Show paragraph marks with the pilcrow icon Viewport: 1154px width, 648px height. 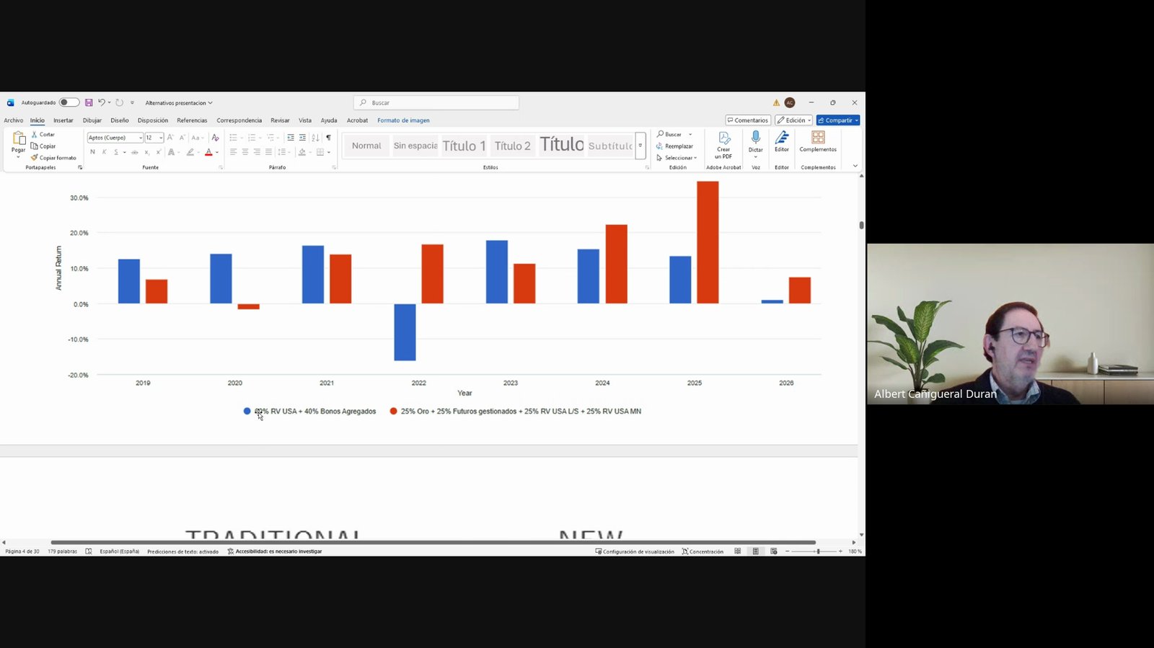tap(328, 138)
